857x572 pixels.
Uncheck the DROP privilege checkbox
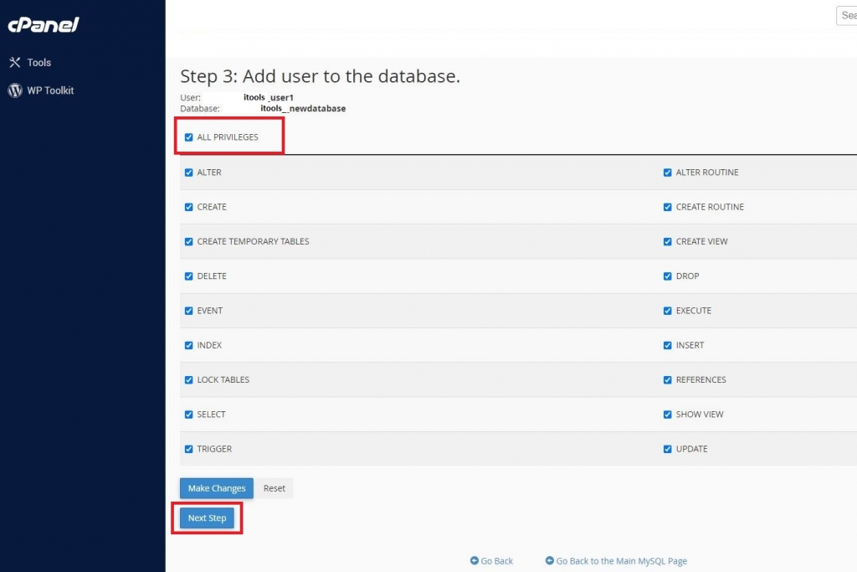coord(667,276)
